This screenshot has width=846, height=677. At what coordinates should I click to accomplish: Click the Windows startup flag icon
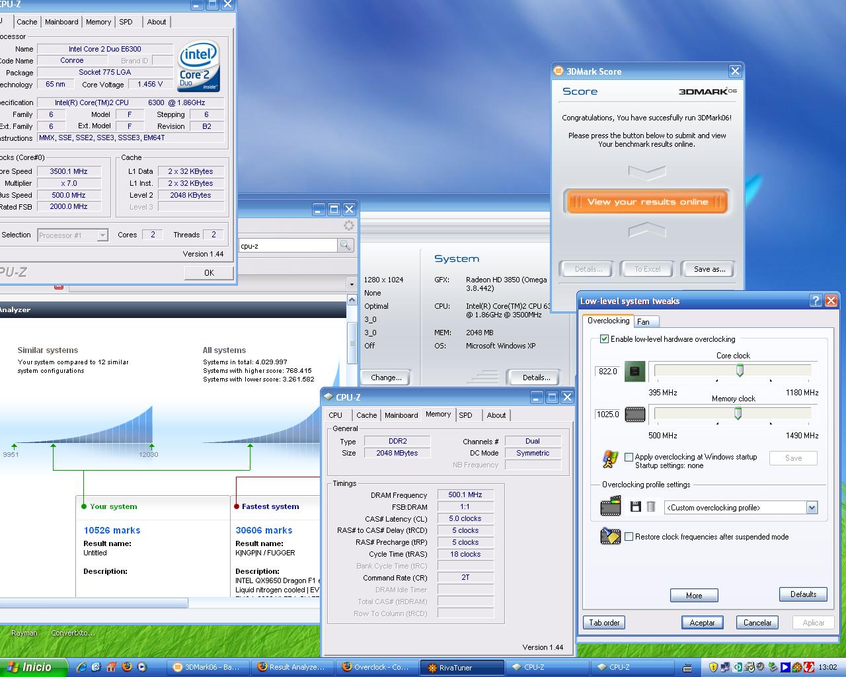[610, 459]
